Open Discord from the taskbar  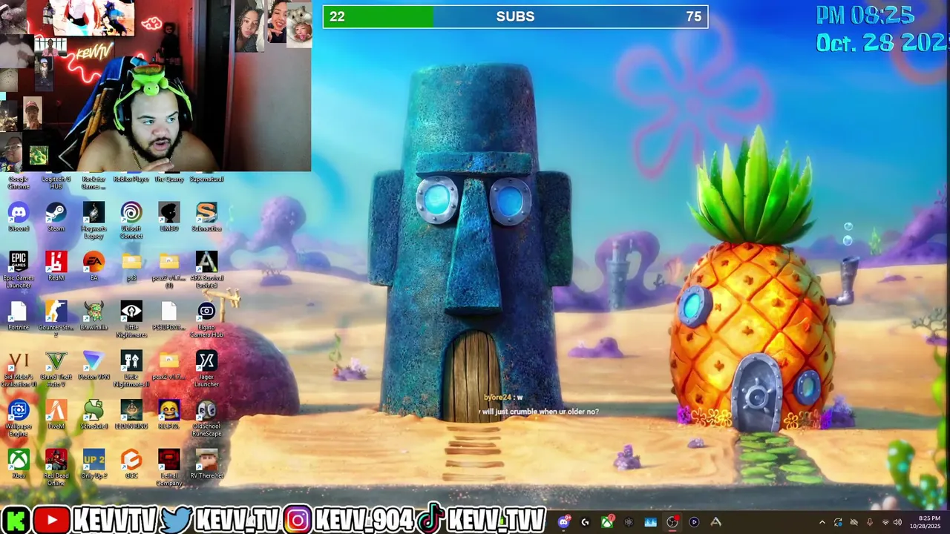563,522
